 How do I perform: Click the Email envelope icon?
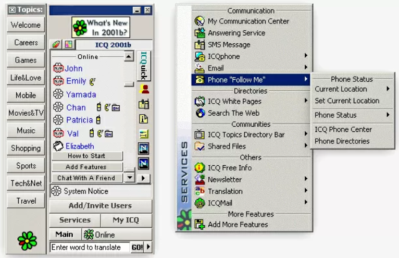coord(199,68)
